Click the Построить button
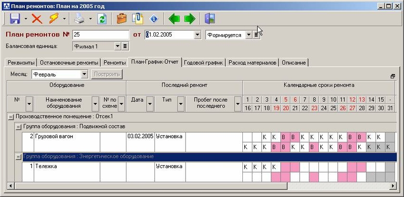The height and width of the screenshot is (197, 404). (x=107, y=74)
